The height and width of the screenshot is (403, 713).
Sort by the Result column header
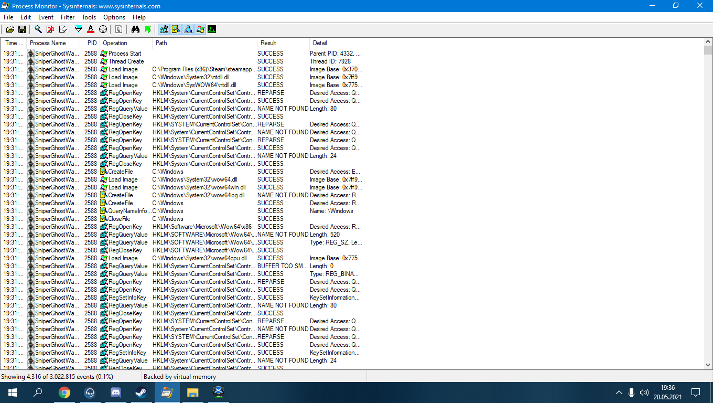coord(284,43)
